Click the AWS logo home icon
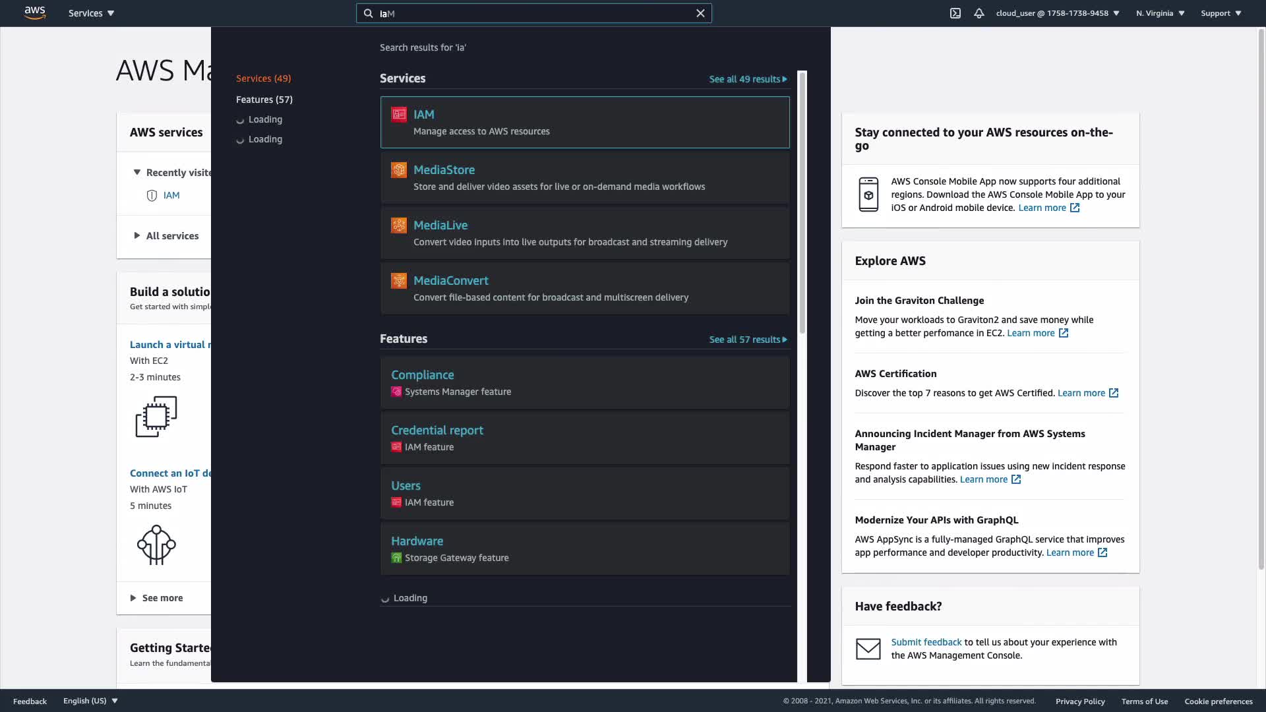The height and width of the screenshot is (712, 1266). point(35,13)
